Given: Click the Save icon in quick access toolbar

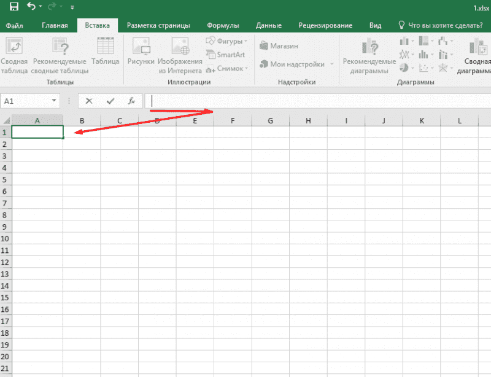Looking at the screenshot, I should click(x=13, y=7).
